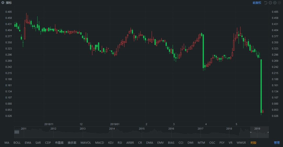
Task: Open the 前复权 price adjustment dropdown
Action: [257, 3]
